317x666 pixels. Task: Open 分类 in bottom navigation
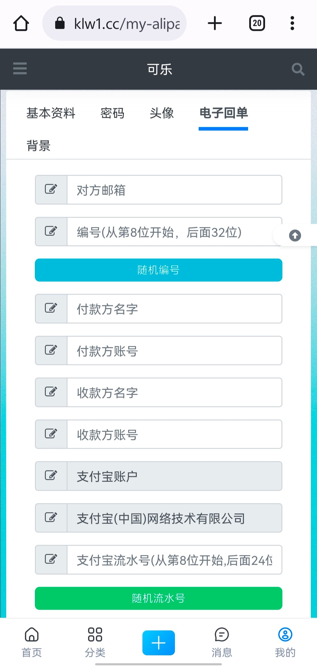pos(95,642)
